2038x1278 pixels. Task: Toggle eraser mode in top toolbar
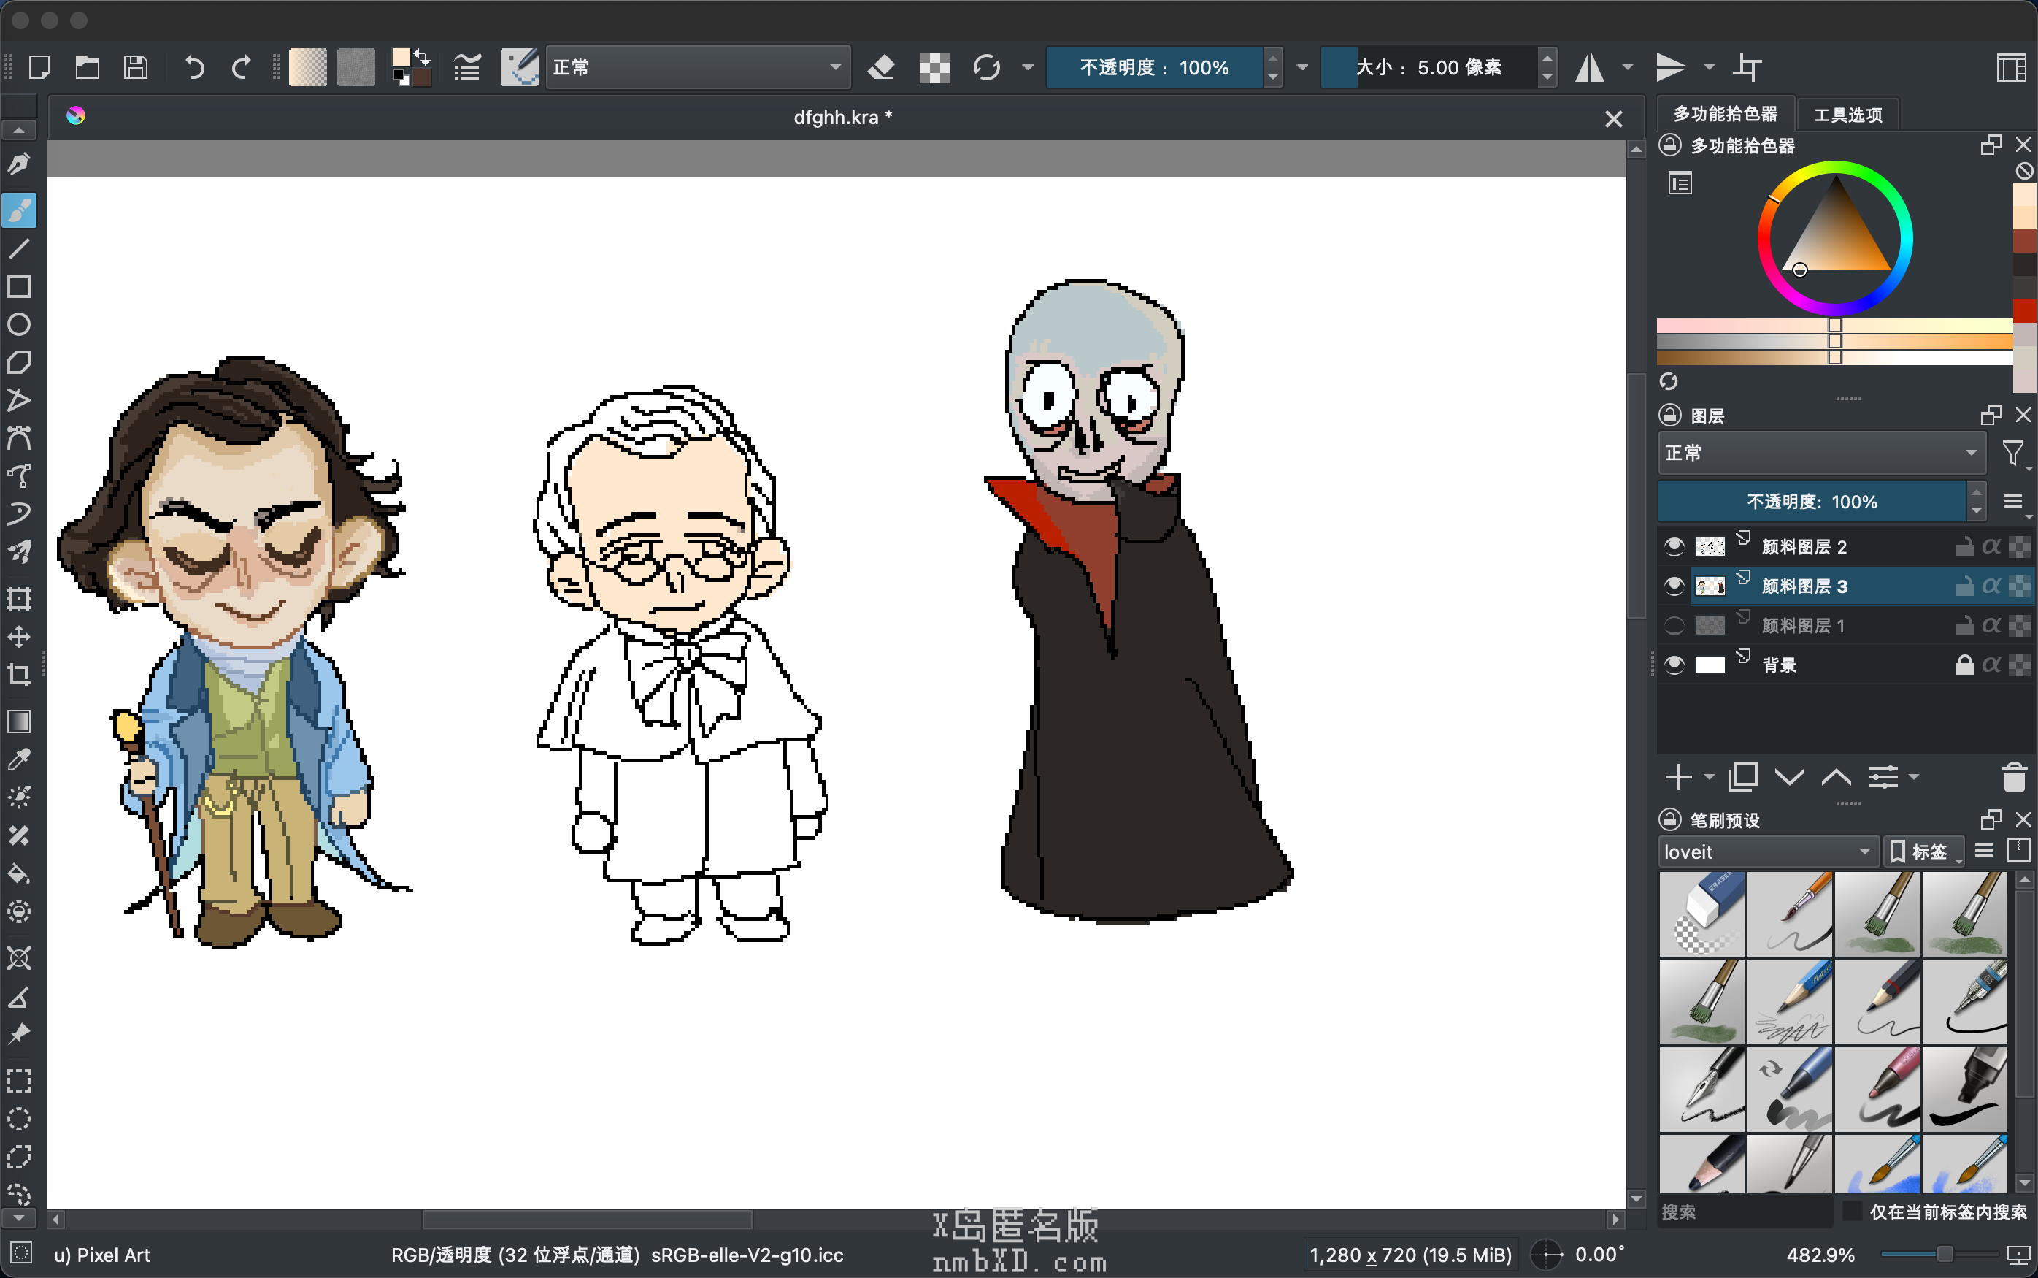coord(881,68)
